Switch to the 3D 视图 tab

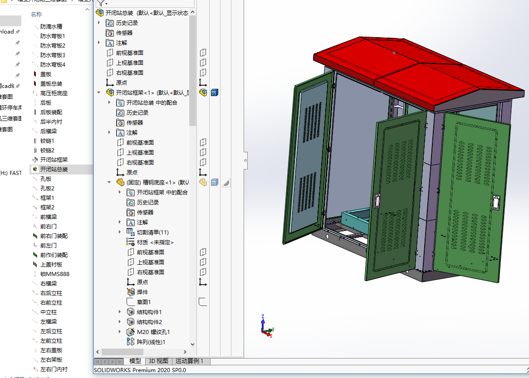pyautogui.click(x=159, y=361)
